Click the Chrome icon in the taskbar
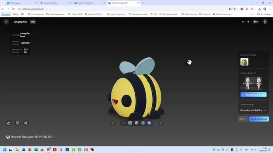Image resolution: width=273 pixels, height=153 pixels. point(49,149)
